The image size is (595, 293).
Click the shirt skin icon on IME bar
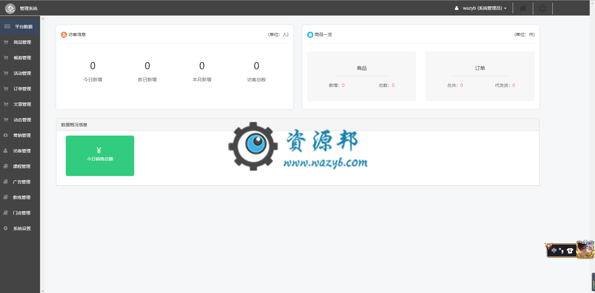click(x=570, y=251)
